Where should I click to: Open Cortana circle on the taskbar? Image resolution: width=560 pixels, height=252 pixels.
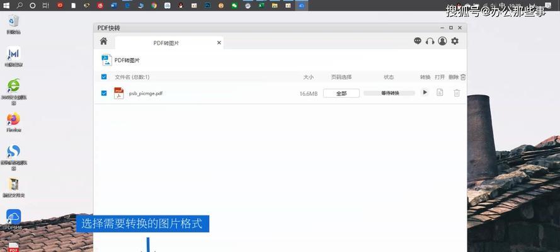click(33, 6)
